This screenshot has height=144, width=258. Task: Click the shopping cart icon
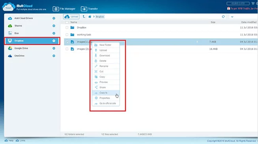coord(253,3)
